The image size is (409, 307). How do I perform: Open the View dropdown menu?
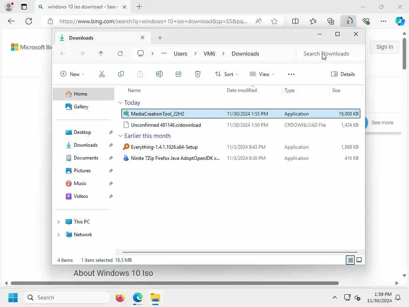tap(262, 74)
